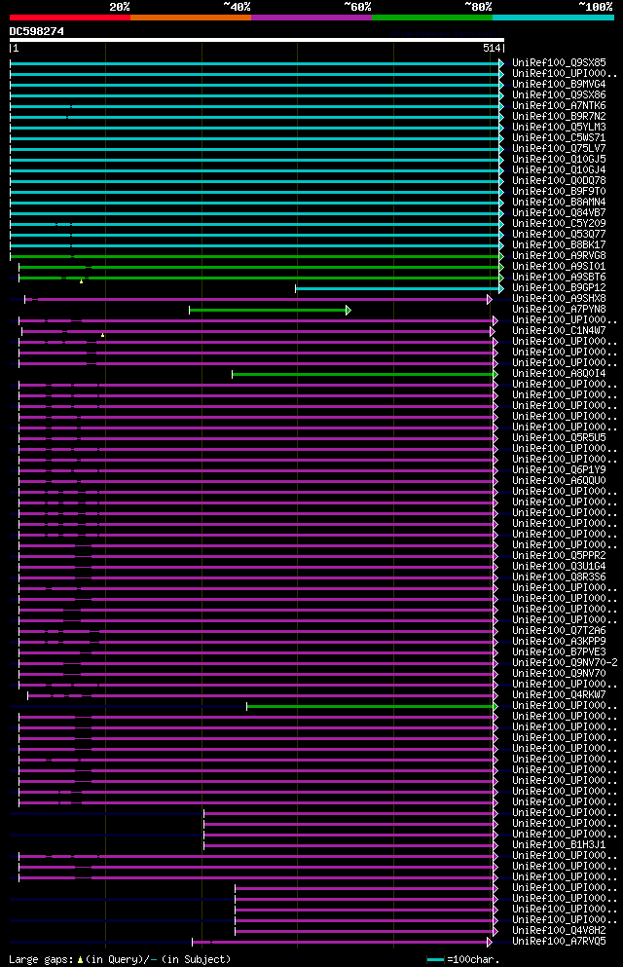Select the UniRef100_Q7T2A6 label
Viewport: 623px width, 967px height.
click(x=559, y=631)
